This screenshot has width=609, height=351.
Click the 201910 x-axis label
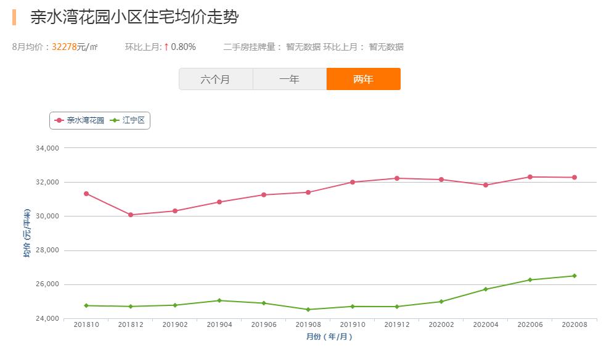353,325
